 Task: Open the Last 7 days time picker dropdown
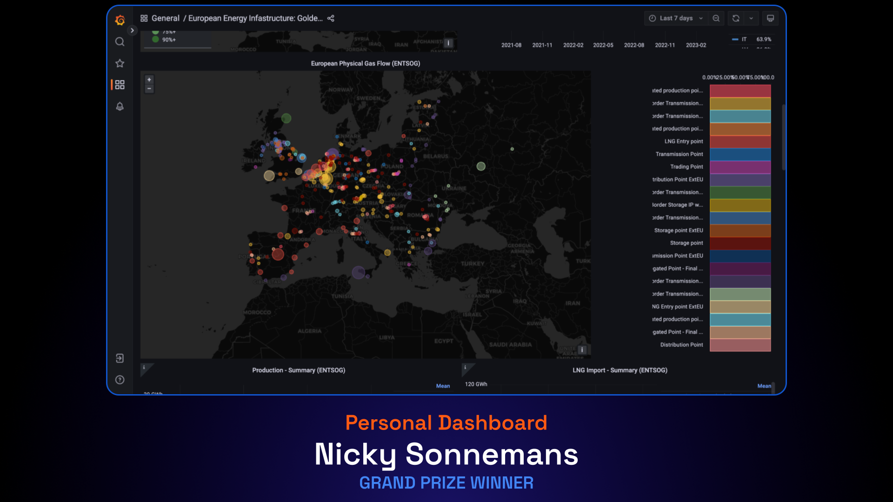click(674, 18)
